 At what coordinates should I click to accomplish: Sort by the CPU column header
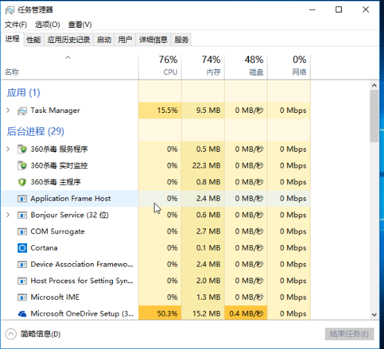pyautogui.click(x=160, y=66)
